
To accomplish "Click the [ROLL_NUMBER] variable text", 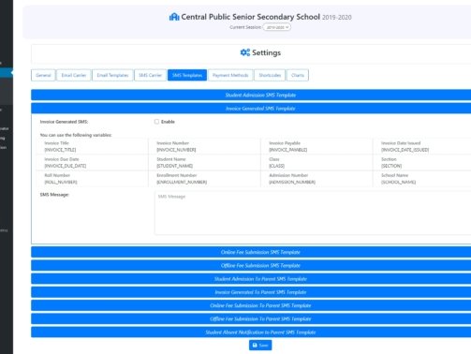I will point(61,182).
